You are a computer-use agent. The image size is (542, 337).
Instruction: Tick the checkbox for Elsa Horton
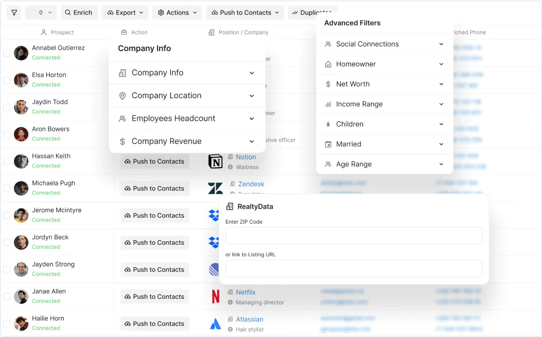[7, 80]
